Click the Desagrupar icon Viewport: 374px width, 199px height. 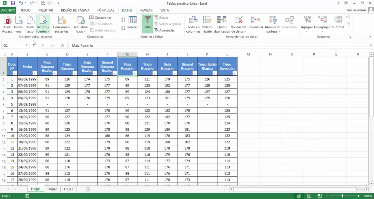[x=322, y=20]
